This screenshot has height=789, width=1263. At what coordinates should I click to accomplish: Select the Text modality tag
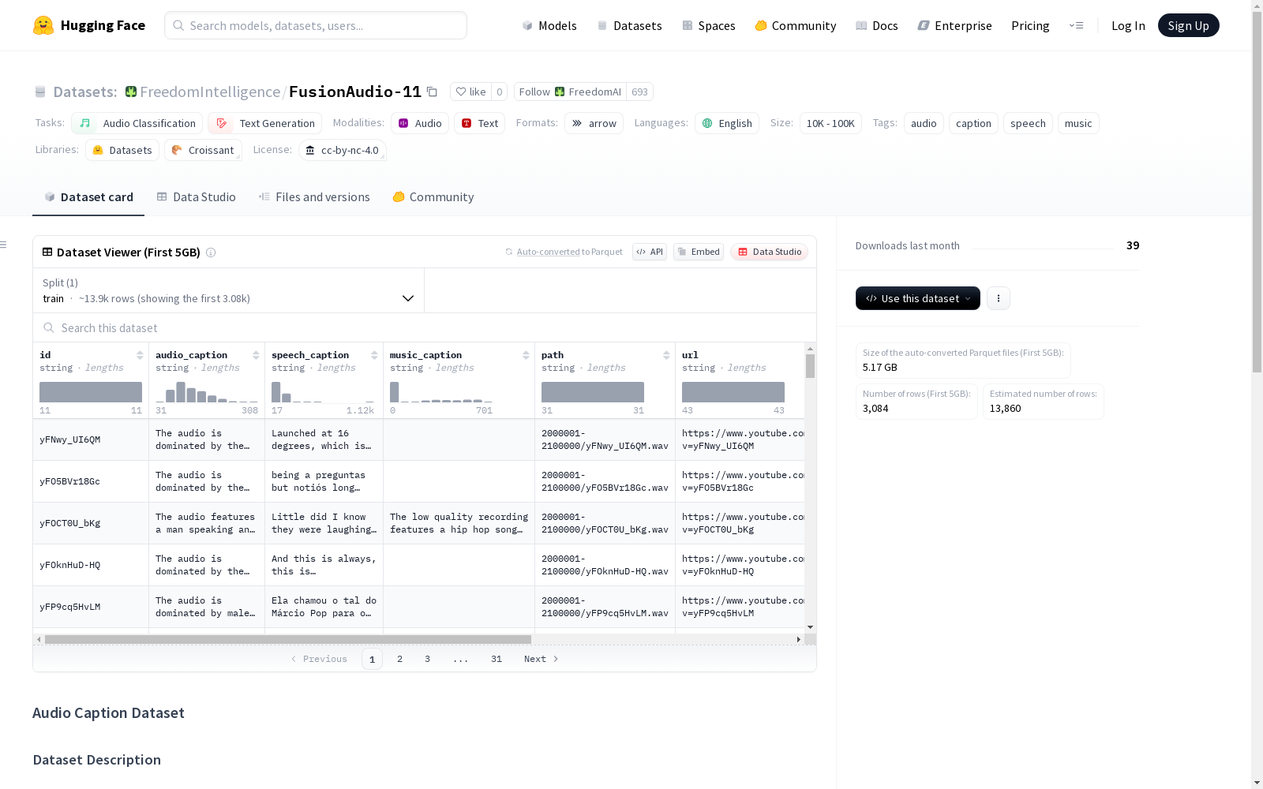(x=480, y=123)
